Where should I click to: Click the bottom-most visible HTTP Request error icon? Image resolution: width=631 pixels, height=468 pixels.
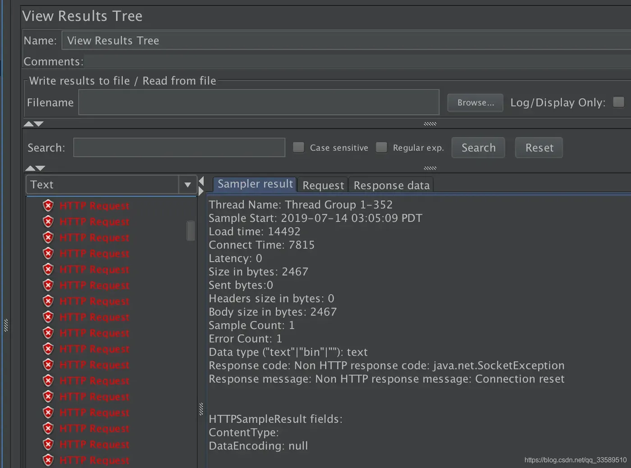coord(48,460)
